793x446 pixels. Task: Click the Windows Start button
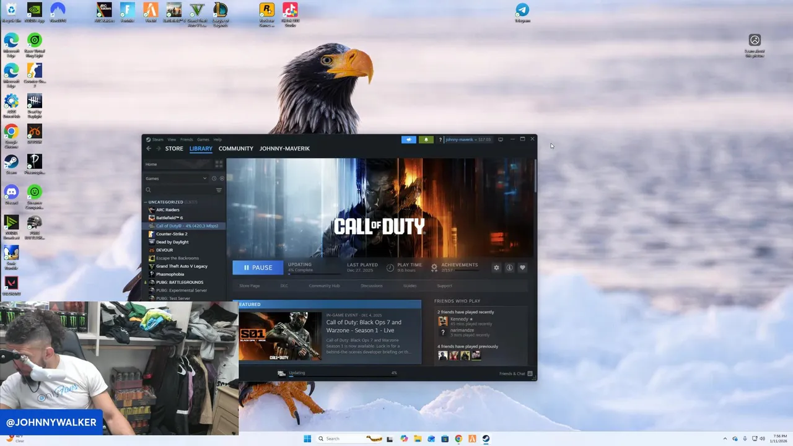click(307, 439)
